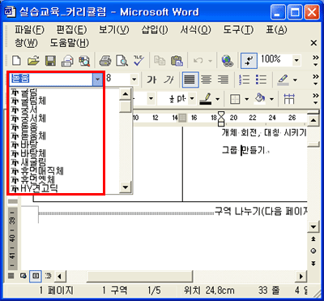
Task: Collapse the font name dropdown arrow
Action: click(97, 80)
